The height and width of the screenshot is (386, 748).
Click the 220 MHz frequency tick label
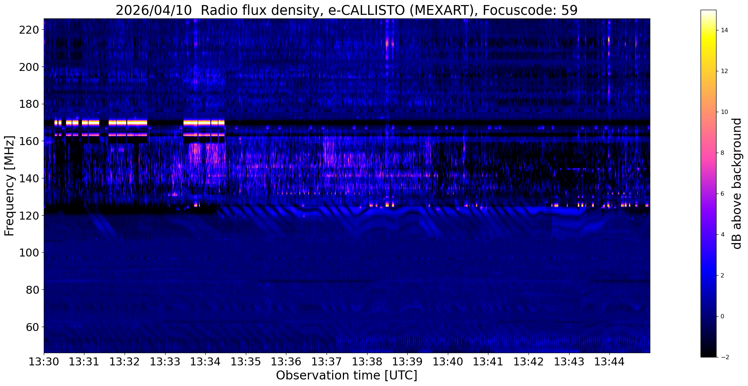click(29, 30)
